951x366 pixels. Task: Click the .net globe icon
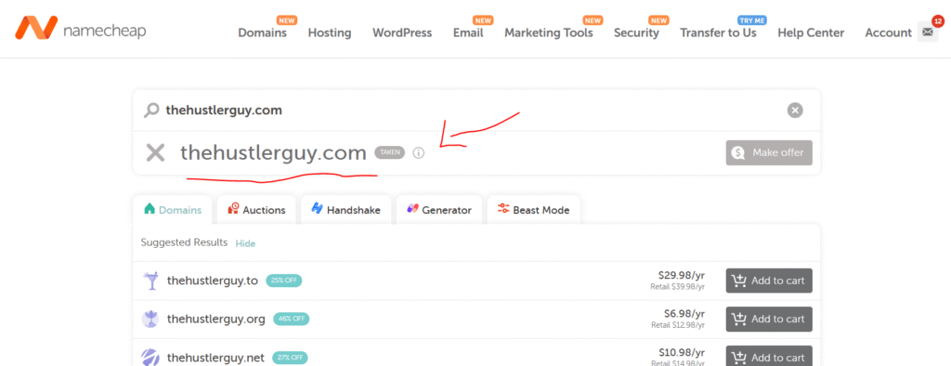click(x=150, y=357)
